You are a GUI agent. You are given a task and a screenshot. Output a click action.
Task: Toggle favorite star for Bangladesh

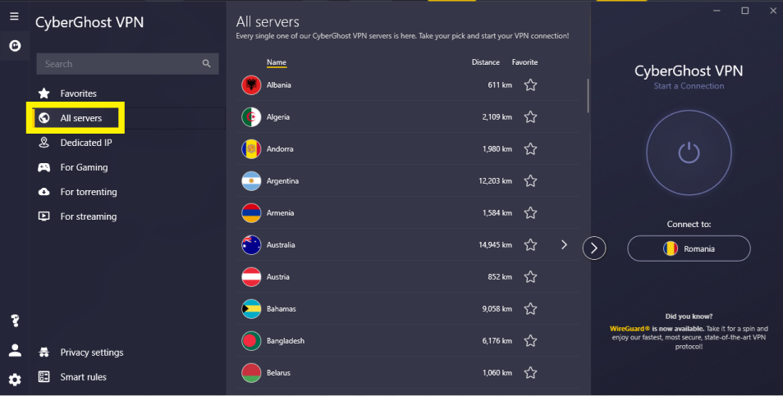coord(530,340)
